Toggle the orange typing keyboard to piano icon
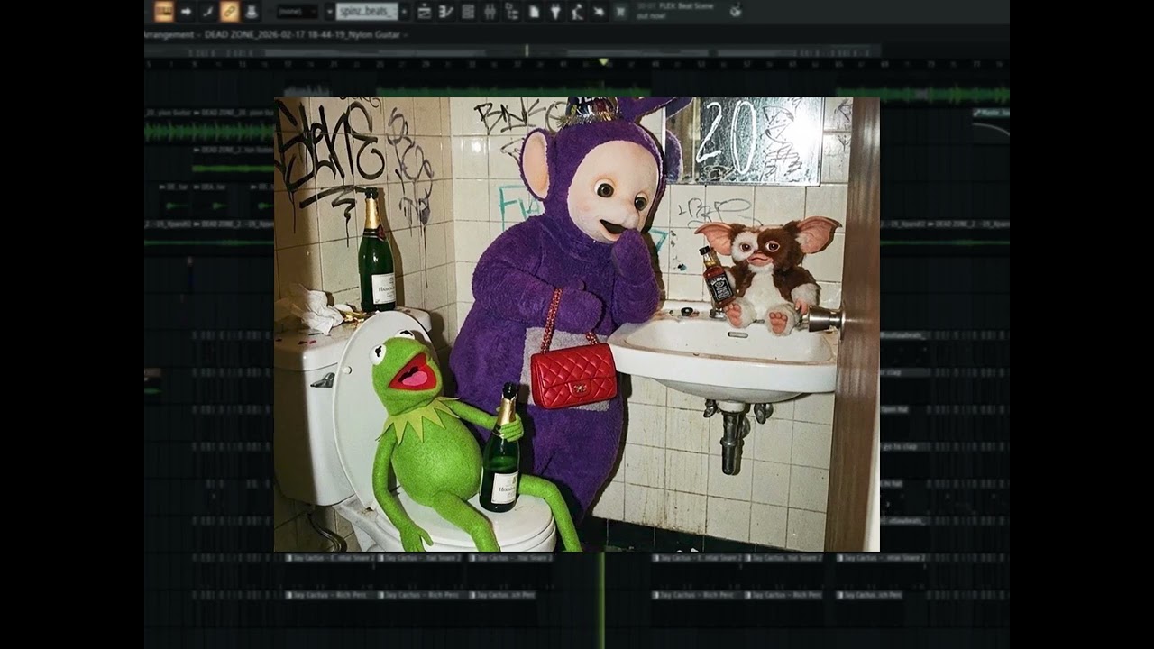The image size is (1154, 649). click(x=164, y=11)
